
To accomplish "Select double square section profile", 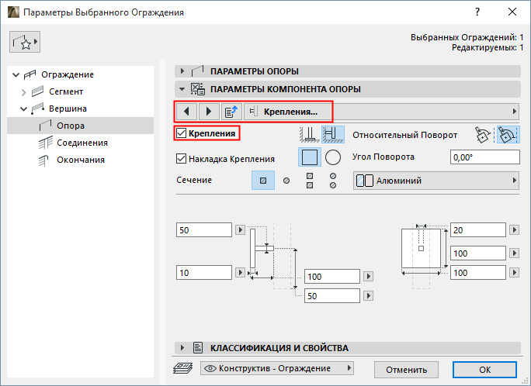I will [310, 180].
